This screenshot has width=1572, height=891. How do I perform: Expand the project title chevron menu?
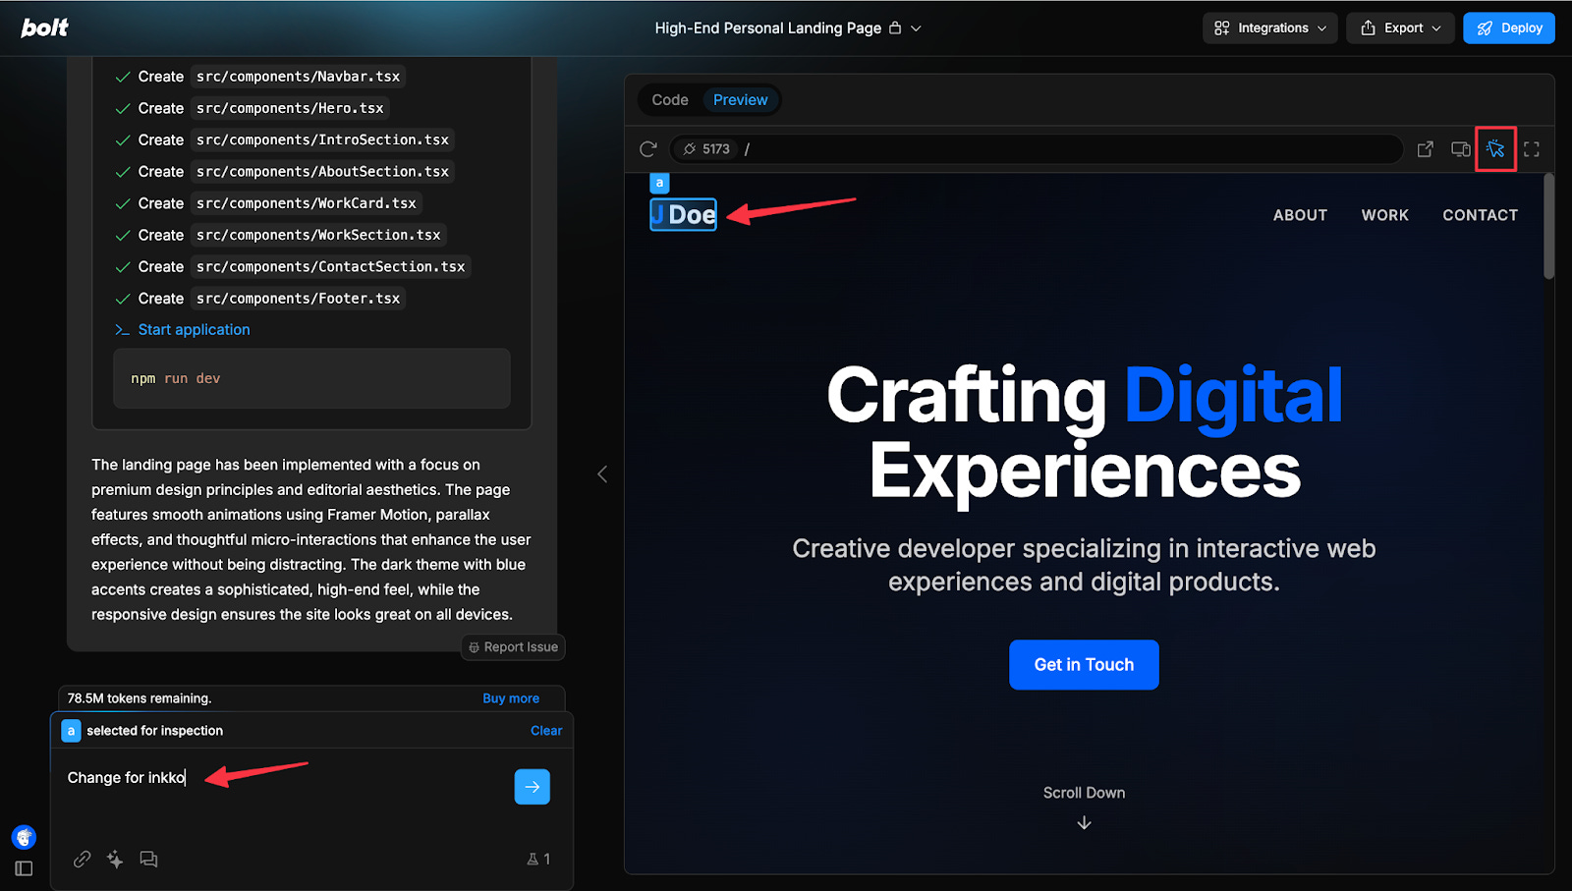(916, 28)
